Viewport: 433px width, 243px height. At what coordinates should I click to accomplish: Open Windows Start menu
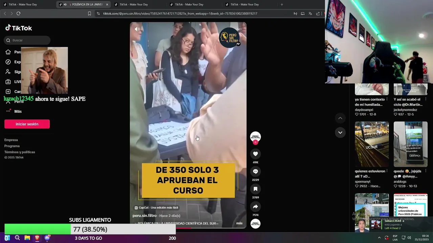[7, 238]
